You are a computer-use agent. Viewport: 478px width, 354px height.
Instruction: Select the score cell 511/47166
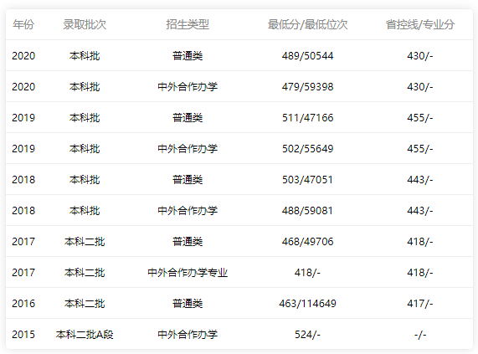(307, 118)
